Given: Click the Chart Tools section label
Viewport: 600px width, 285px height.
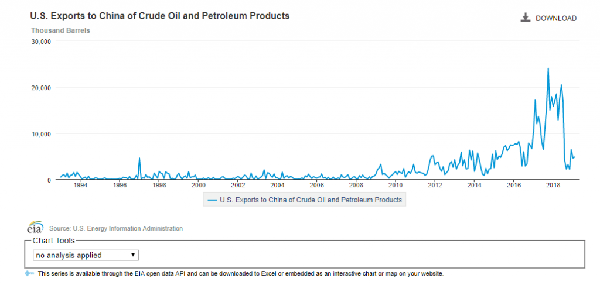Looking at the screenshot, I should point(54,241).
